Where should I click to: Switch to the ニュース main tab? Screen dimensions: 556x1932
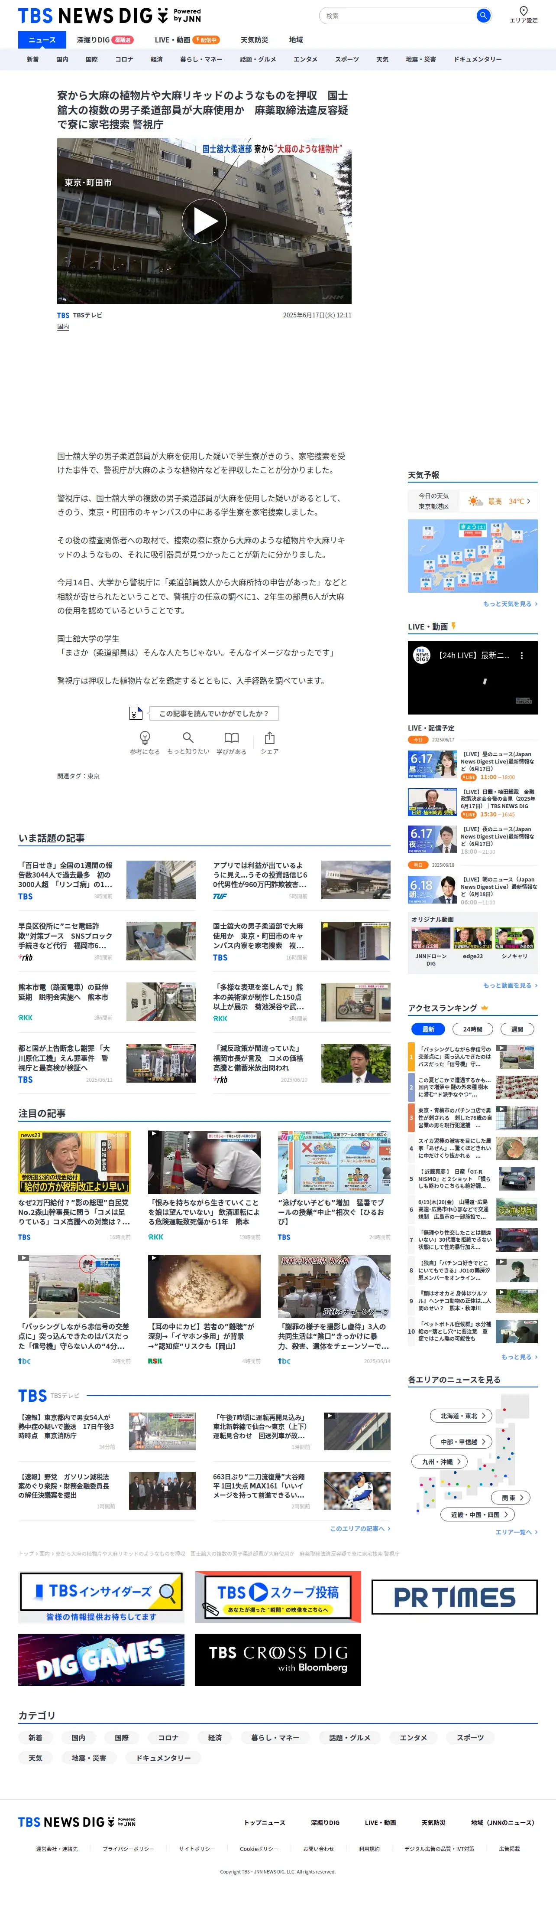42,40
